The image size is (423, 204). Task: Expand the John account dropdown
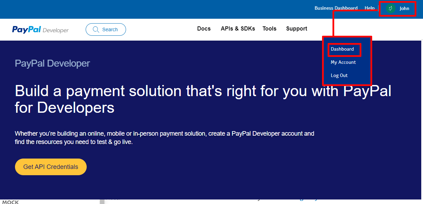[x=398, y=8]
